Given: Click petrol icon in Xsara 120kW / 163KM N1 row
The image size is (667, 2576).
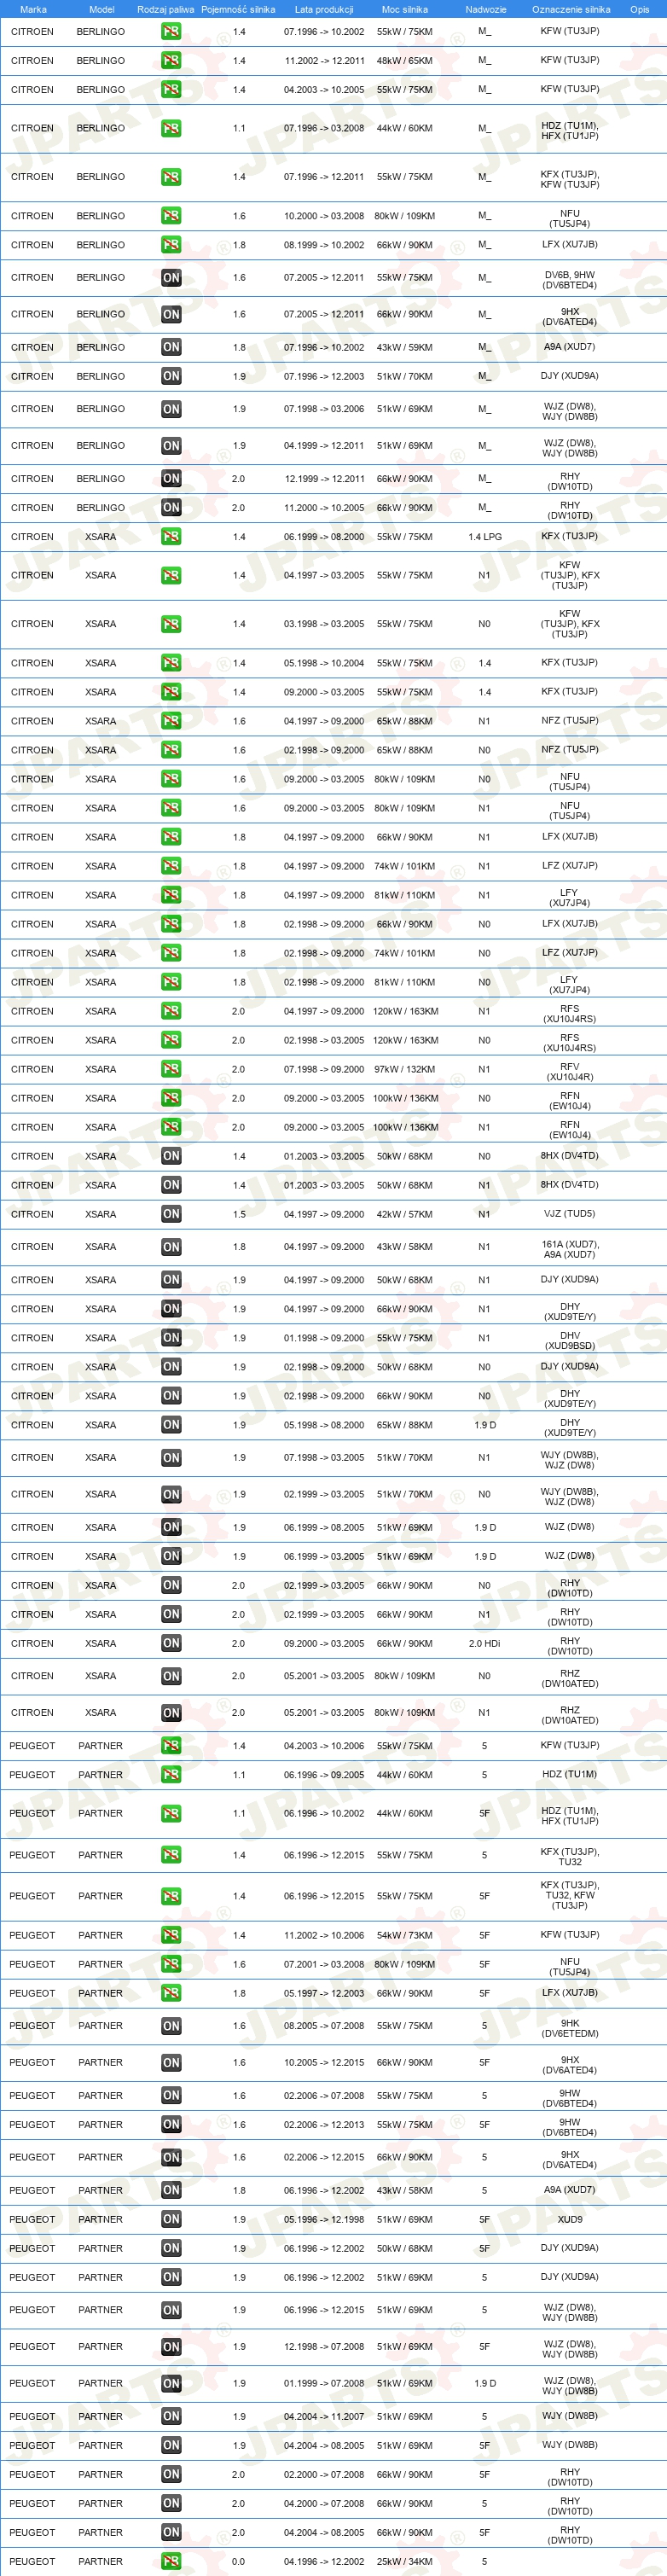Looking at the screenshot, I should coord(171,1011).
